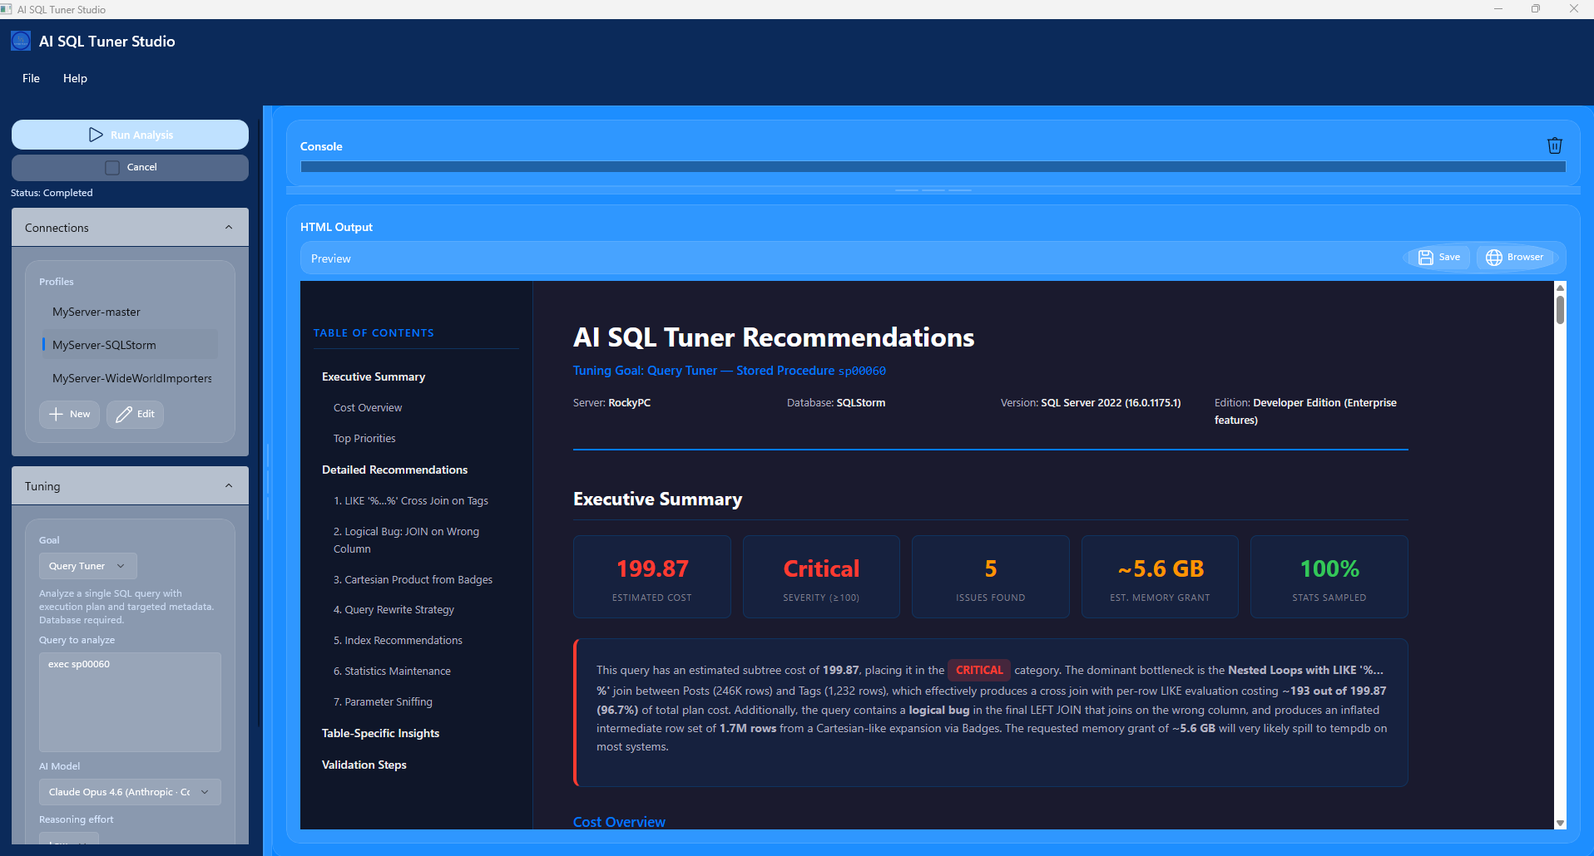This screenshot has height=856, width=1594.
Task: Open the File menu
Action: click(31, 78)
